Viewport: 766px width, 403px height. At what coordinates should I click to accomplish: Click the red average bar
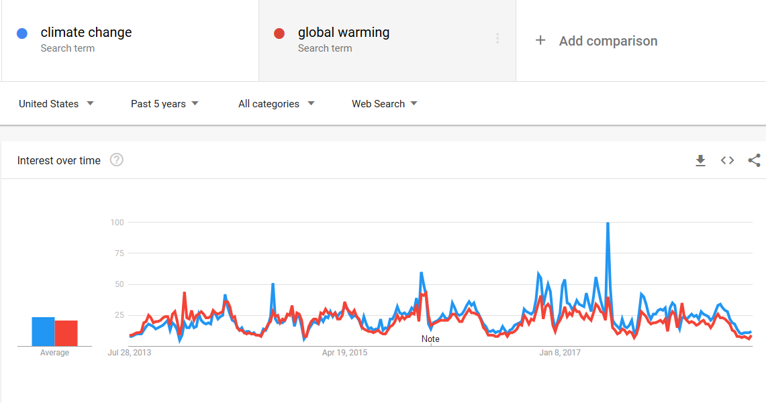coord(66,333)
